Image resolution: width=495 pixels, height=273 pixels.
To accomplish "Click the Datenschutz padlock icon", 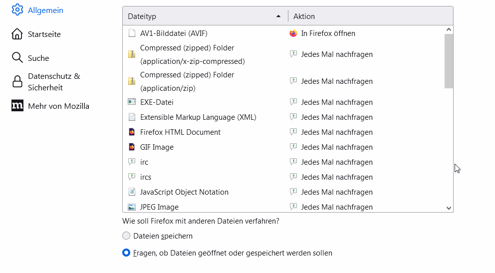I will (x=17, y=81).
